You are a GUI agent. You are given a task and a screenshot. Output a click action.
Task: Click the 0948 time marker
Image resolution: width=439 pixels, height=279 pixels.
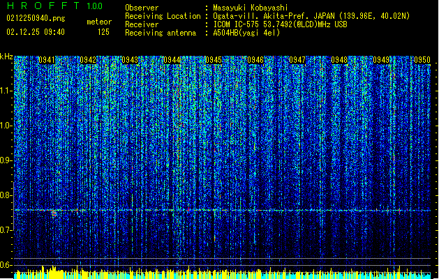339,60
